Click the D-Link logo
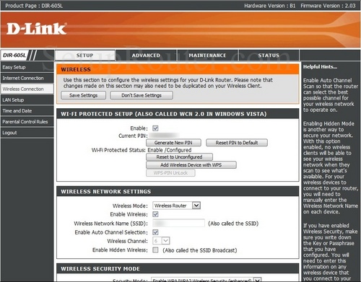 pyautogui.click(x=37, y=29)
